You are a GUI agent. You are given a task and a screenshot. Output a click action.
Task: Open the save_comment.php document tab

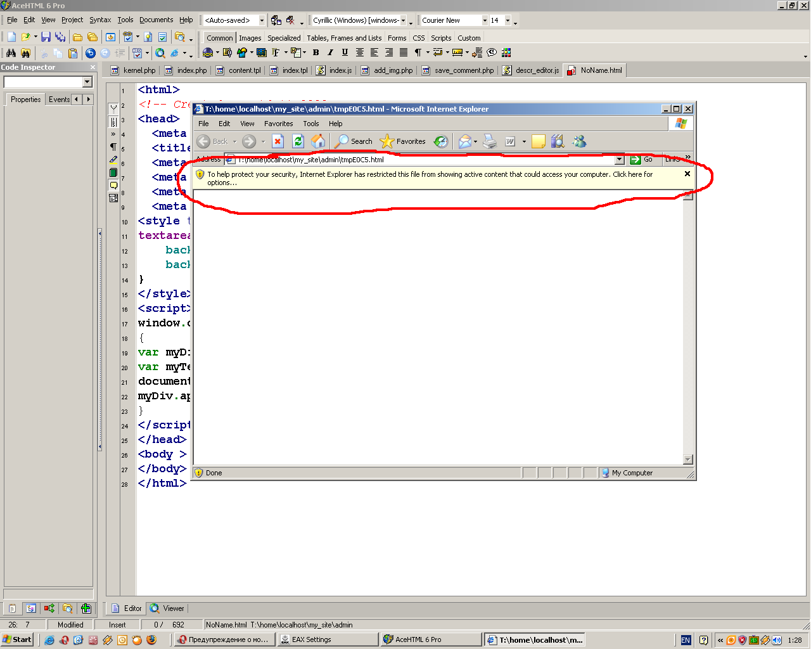coord(457,70)
